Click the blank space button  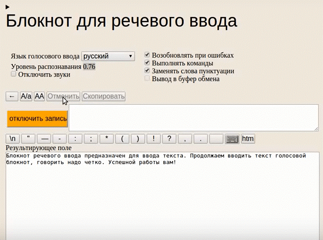(216, 139)
